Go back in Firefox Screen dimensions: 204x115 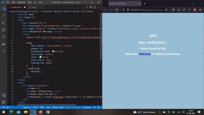[106, 10]
